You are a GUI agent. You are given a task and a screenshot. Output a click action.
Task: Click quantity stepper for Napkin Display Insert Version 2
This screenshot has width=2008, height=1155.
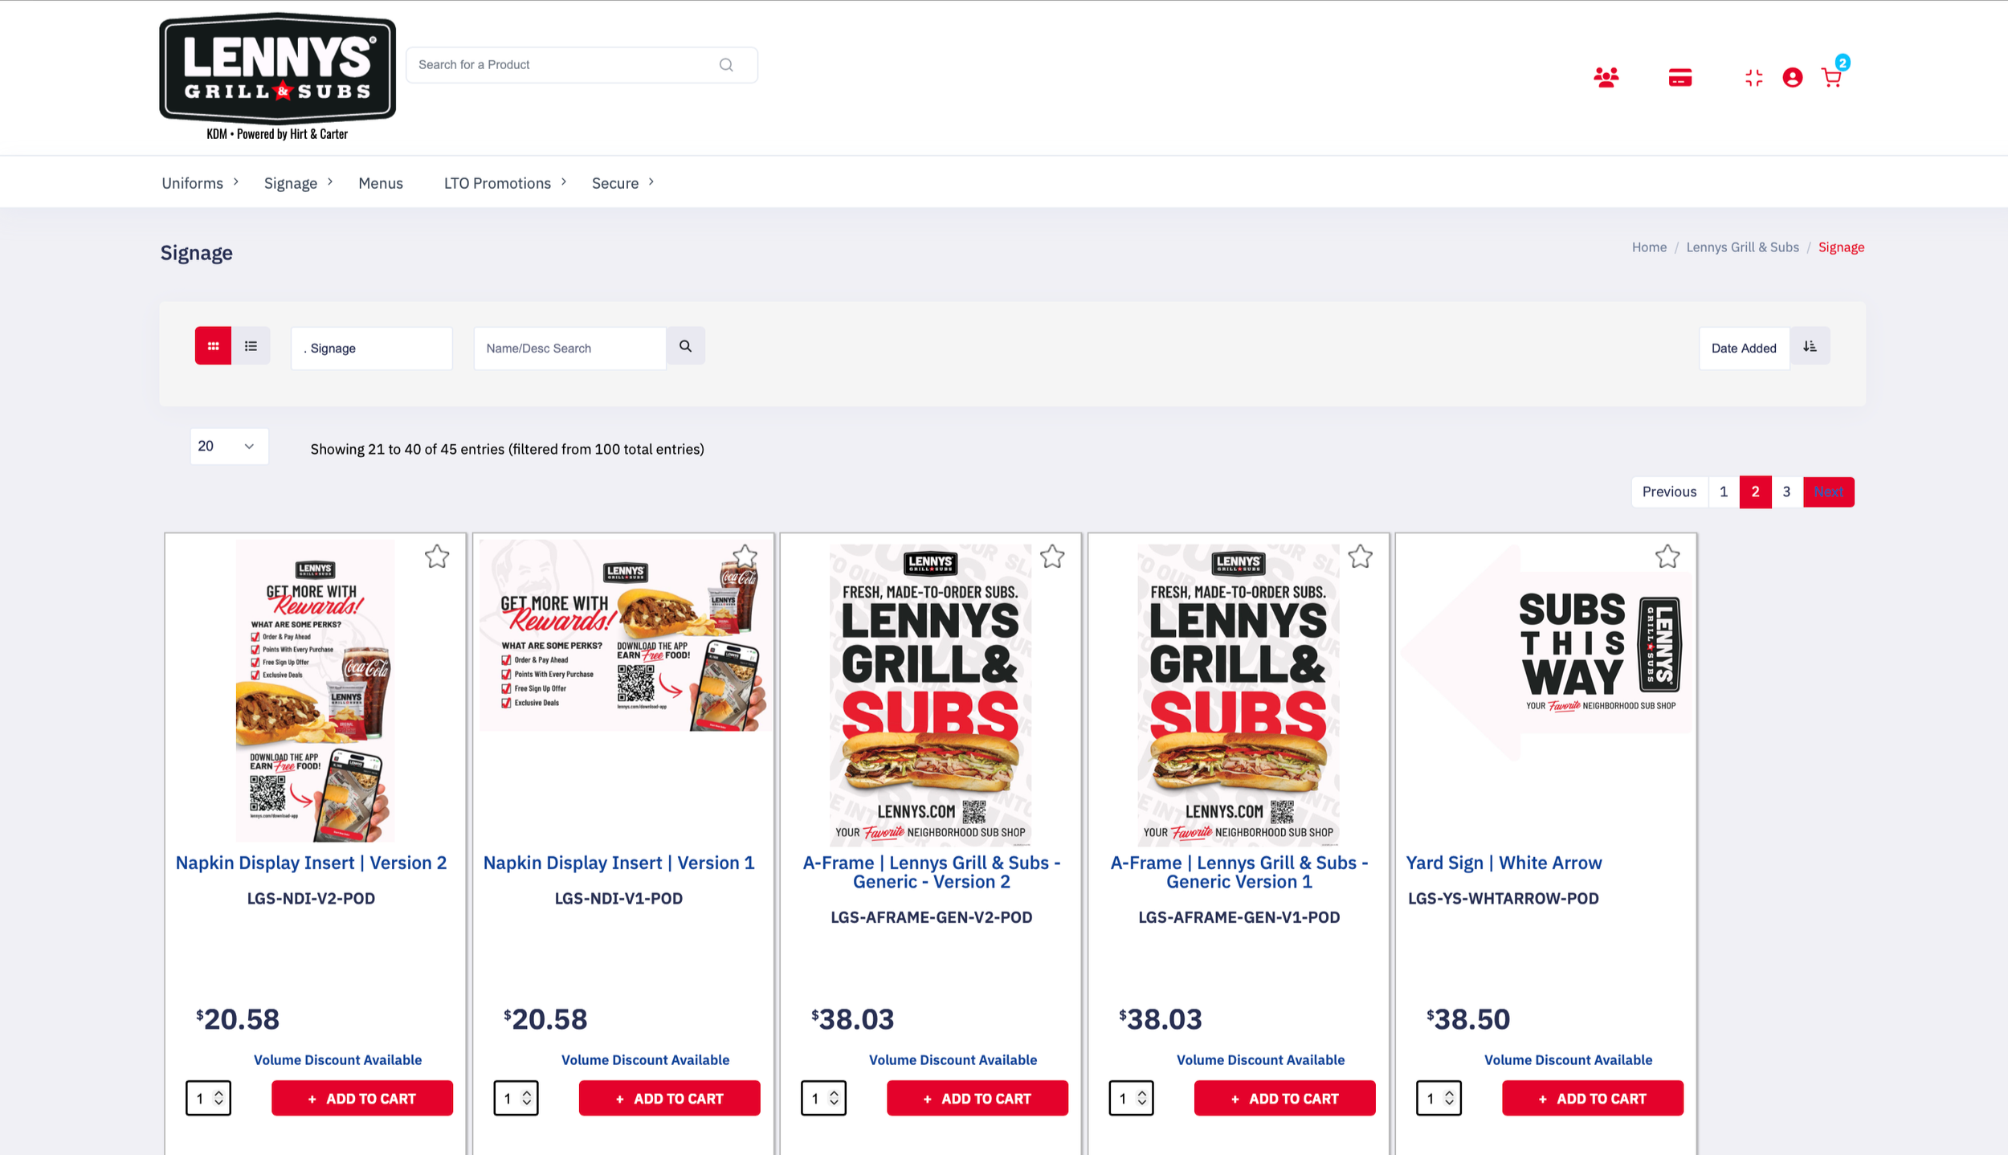point(208,1098)
